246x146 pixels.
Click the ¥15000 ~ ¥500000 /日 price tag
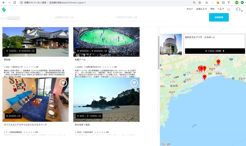coord(20,51)
